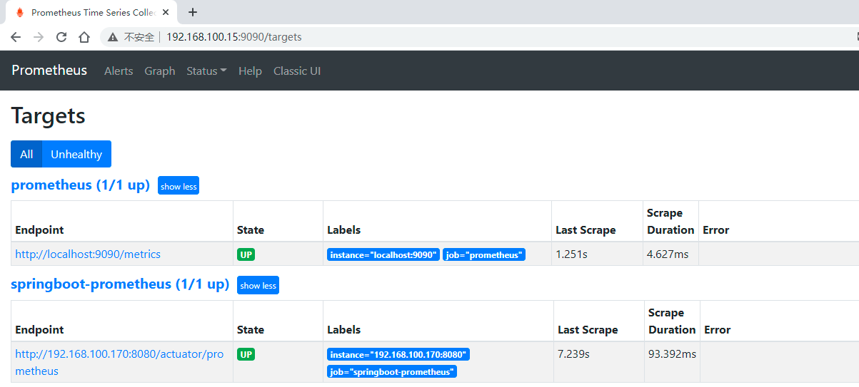Screen dimensions: 859x387
Task: Click the browser forward arrow
Action: click(x=39, y=37)
